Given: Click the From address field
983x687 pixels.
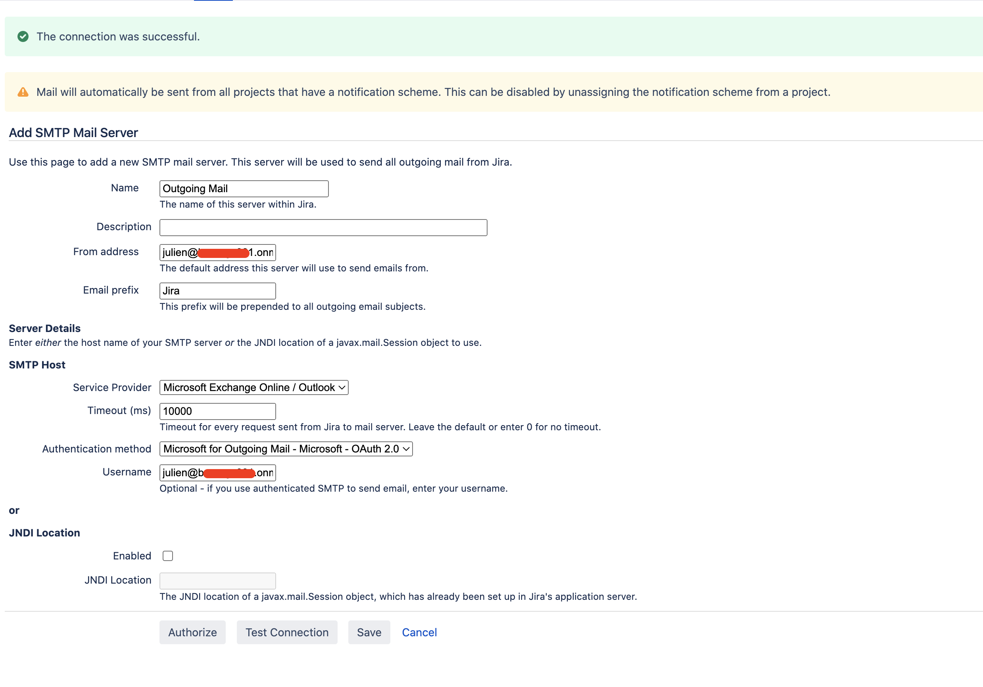Looking at the screenshot, I should point(217,252).
